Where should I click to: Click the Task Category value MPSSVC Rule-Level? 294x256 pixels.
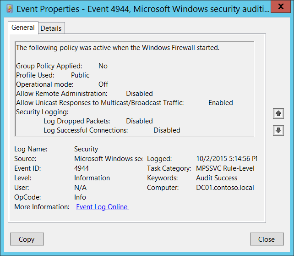pos(225,168)
